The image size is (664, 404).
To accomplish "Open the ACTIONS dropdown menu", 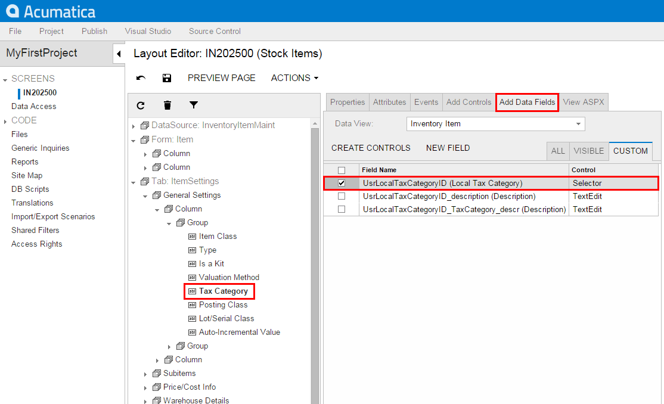I will pos(294,78).
